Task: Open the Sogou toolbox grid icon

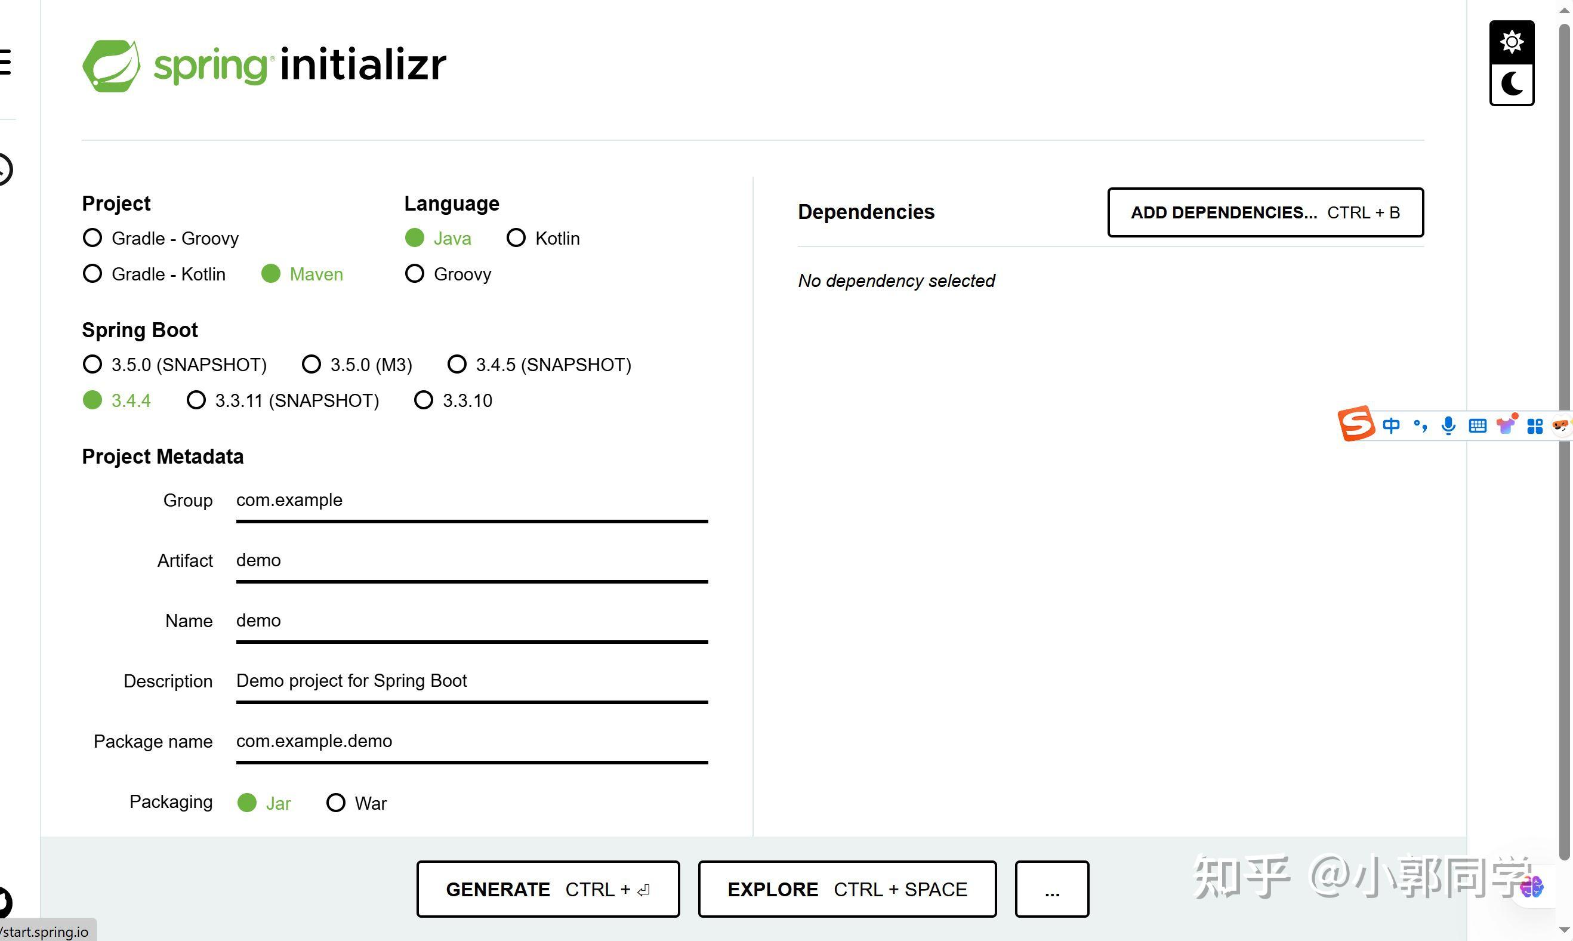Action: pos(1535,426)
